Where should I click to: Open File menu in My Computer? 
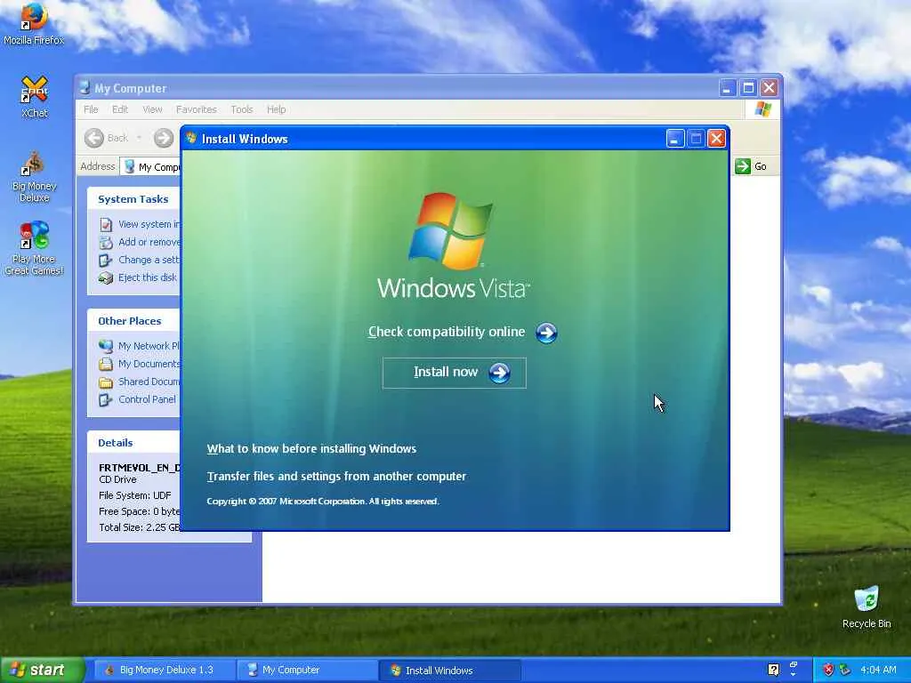tap(91, 109)
